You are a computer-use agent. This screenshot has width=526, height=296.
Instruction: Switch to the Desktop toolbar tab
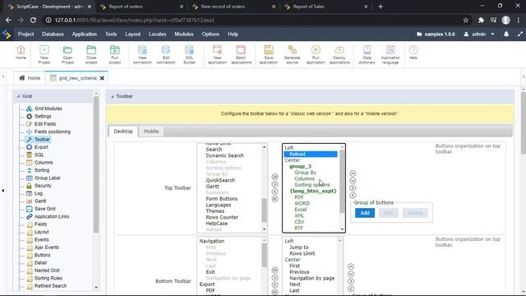click(x=123, y=132)
